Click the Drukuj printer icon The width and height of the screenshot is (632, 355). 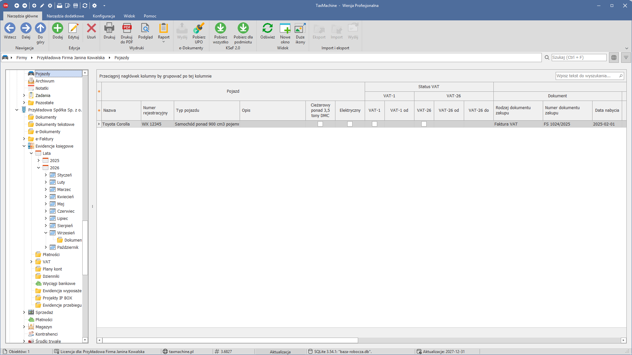click(x=109, y=28)
